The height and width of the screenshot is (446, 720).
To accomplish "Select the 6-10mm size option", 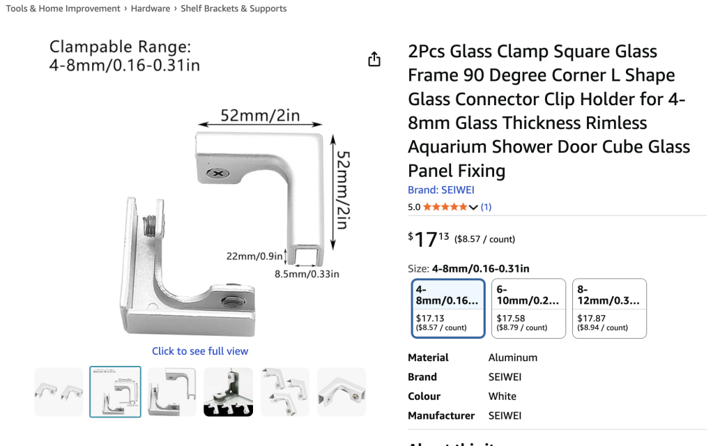I will (x=528, y=308).
